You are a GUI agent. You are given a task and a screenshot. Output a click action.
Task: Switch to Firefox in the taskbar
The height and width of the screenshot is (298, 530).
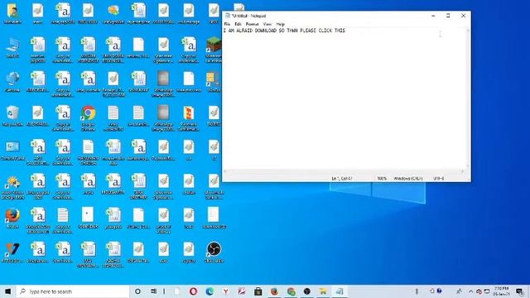(274, 291)
